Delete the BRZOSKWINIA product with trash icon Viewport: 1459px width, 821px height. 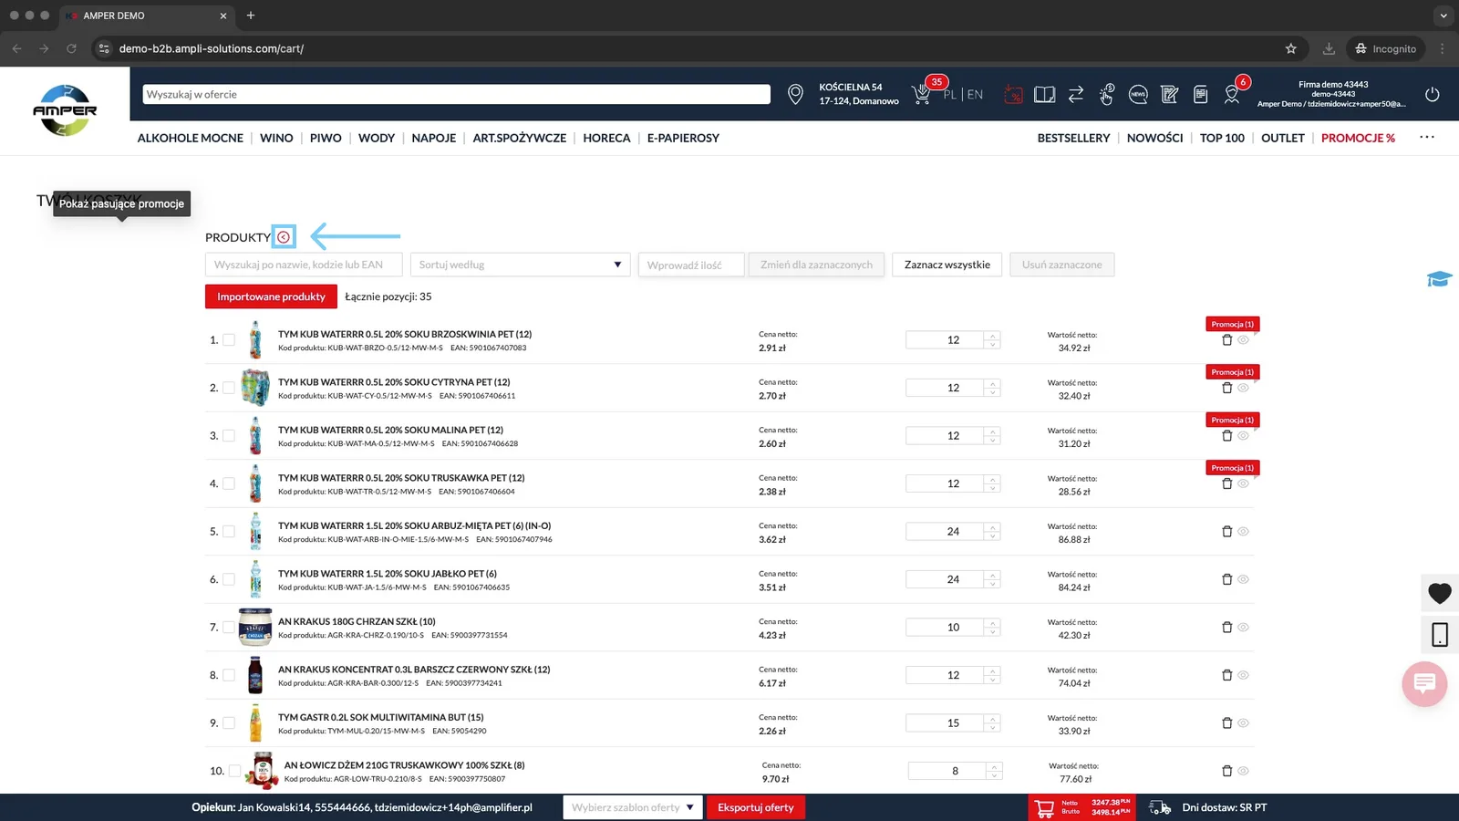coord(1226,340)
